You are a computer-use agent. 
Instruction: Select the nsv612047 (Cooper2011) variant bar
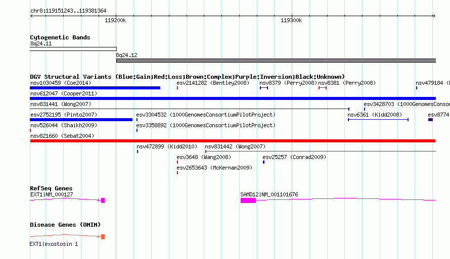coord(233,98)
